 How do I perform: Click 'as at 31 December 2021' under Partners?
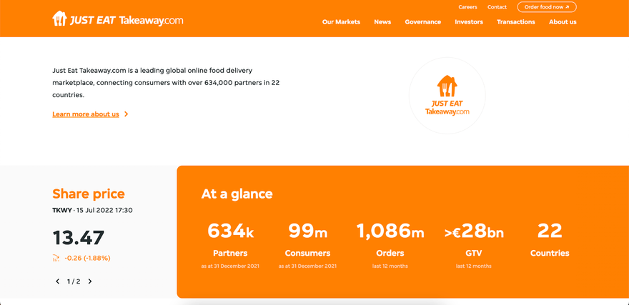point(230,266)
